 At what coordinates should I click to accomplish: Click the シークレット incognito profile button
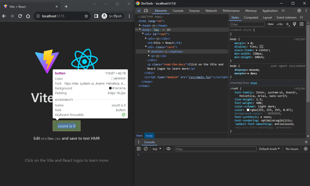tap(113, 16)
